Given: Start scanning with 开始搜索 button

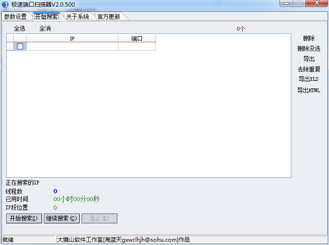Looking at the screenshot, I should (24, 218).
